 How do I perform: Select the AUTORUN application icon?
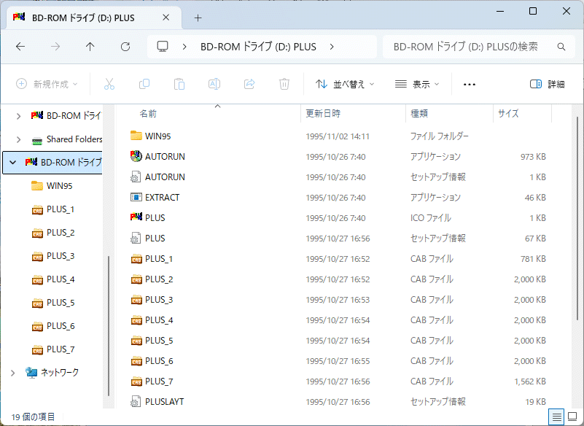(x=136, y=156)
